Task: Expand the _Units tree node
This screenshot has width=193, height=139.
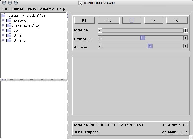Action: [3, 35]
